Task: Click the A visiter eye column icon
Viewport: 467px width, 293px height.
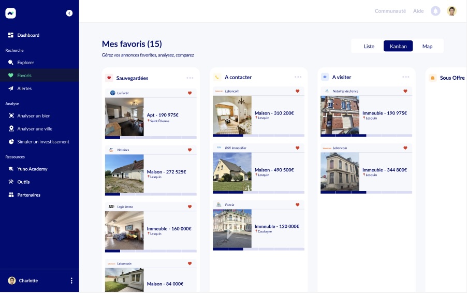Action: point(325,77)
